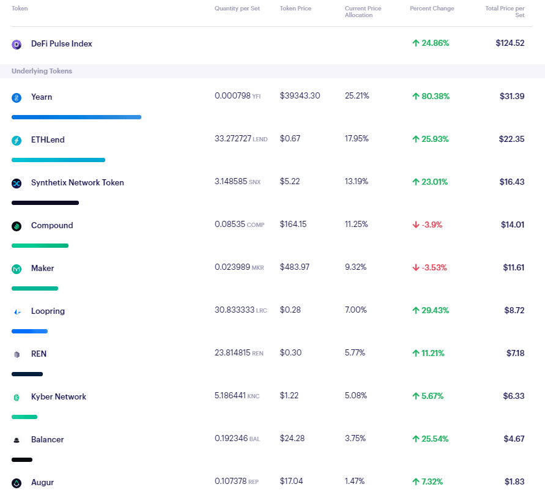Select the Balancer token name
This screenshot has width=545, height=498.
[x=48, y=440]
